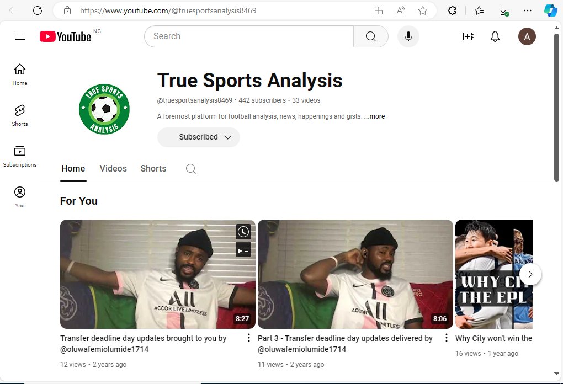
Task: Search within channel using magnifier icon
Action: pyautogui.click(x=190, y=169)
